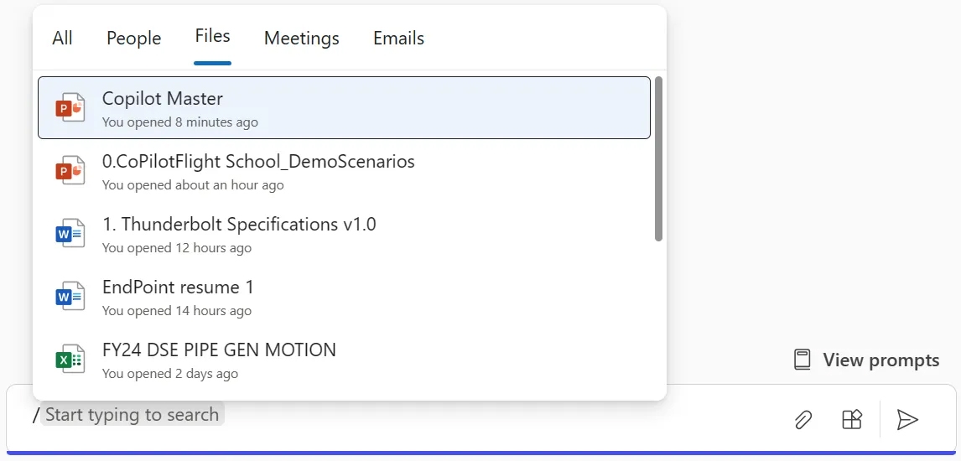Click the View prompts book icon
This screenshot has height=461, width=961.
(803, 360)
